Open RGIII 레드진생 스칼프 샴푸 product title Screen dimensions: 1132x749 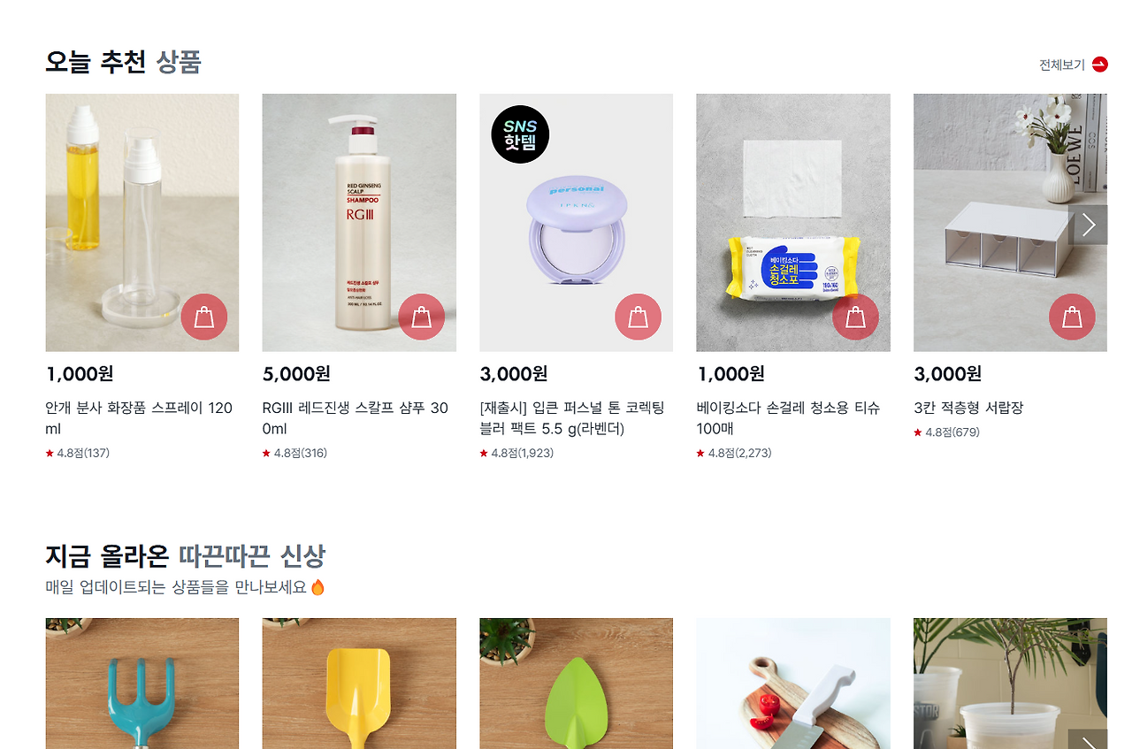(356, 418)
